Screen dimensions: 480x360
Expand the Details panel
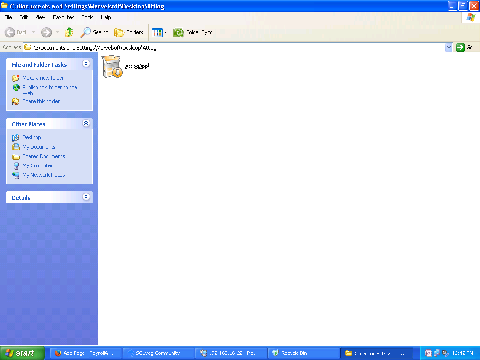coord(86,197)
